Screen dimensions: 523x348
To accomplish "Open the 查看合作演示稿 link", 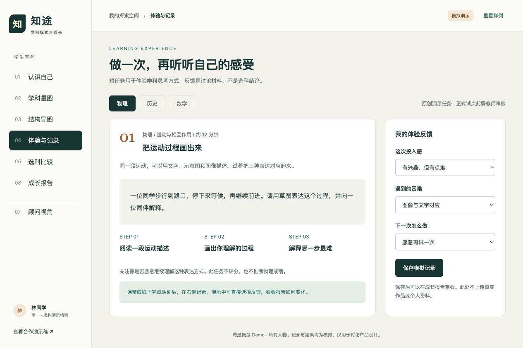I will (x=33, y=331).
